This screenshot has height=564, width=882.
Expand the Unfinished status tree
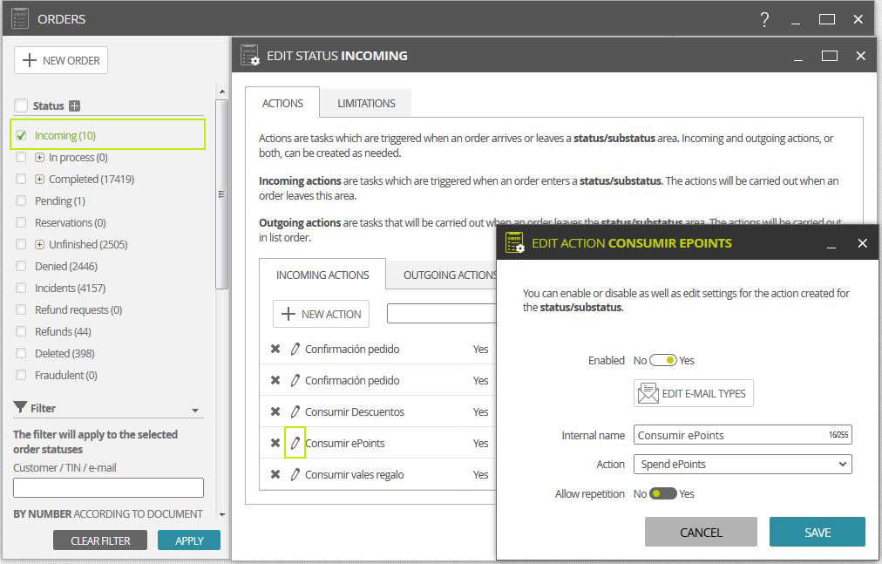tap(39, 244)
